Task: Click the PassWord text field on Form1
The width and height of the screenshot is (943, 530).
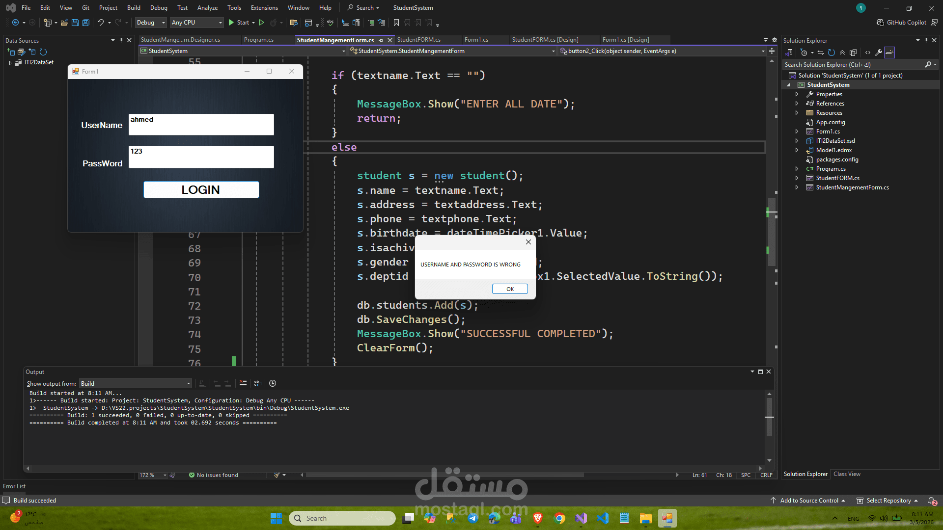Action: tap(201, 157)
